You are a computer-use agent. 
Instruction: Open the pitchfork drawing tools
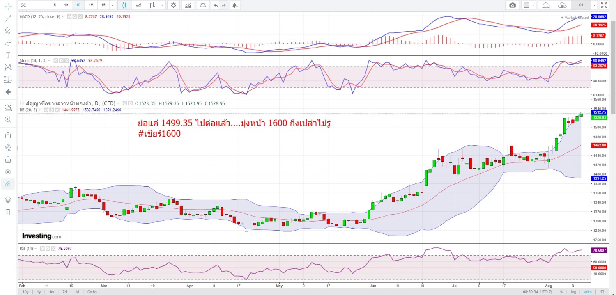coord(8,31)
